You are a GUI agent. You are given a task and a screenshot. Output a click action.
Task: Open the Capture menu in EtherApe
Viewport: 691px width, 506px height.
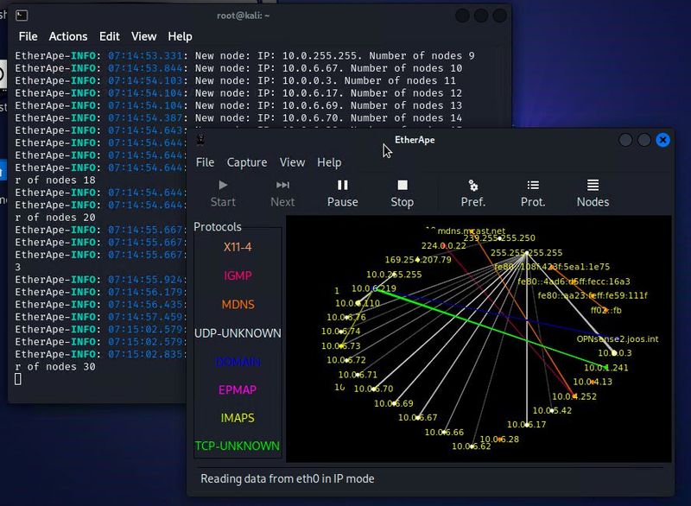pyautogui.click(x=247, y=162)
